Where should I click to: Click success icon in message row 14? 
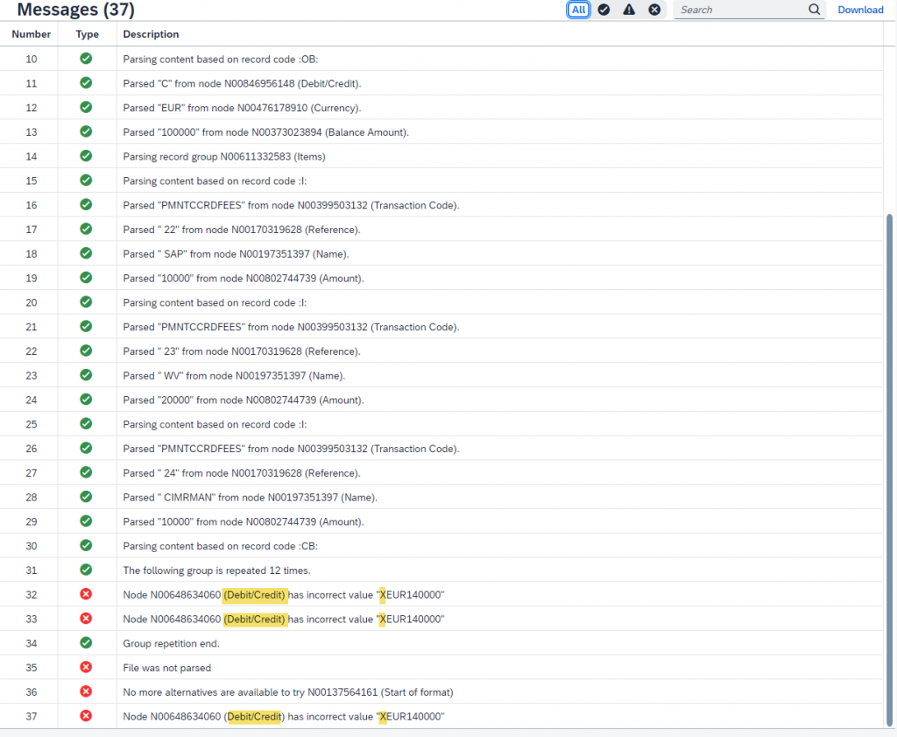pyautogui.click(x=86, y=156)
